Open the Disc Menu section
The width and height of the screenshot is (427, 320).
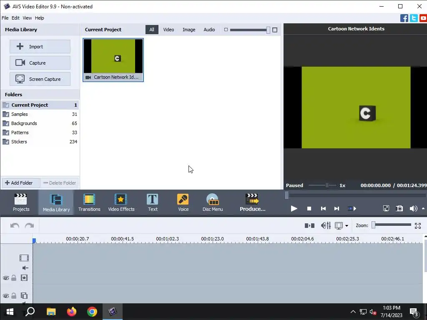(213, 202)
